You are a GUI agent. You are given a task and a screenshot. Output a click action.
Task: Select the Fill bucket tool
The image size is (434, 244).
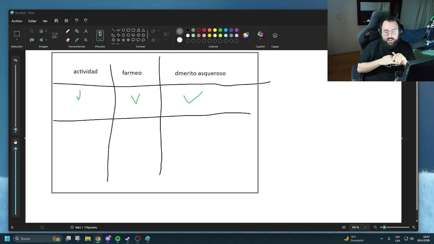tap(77, 31)
